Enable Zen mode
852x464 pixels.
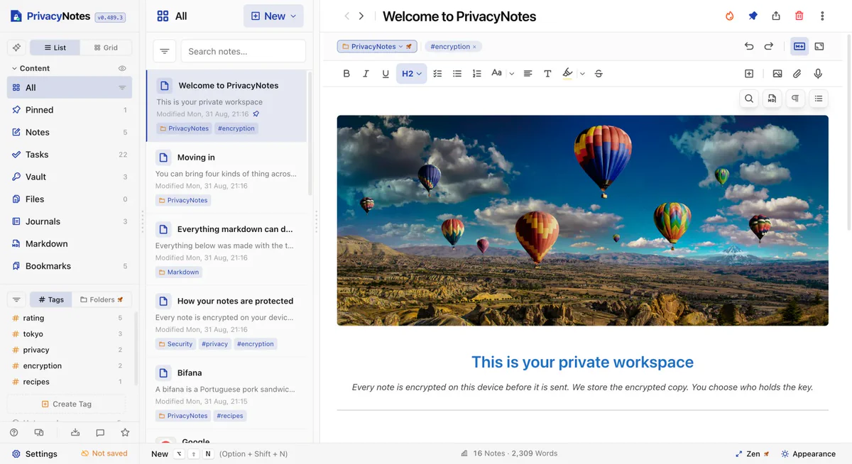[x=752, y=454]
